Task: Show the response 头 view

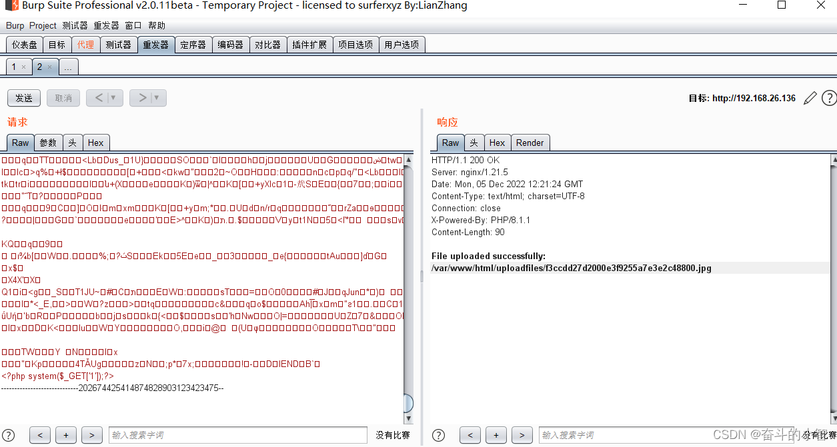Action: coord(474,143)
